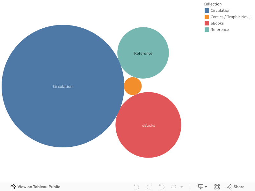Expand the refresh options dropdown arrow
This screenshot has height=191, width=255.
point(182,187)
